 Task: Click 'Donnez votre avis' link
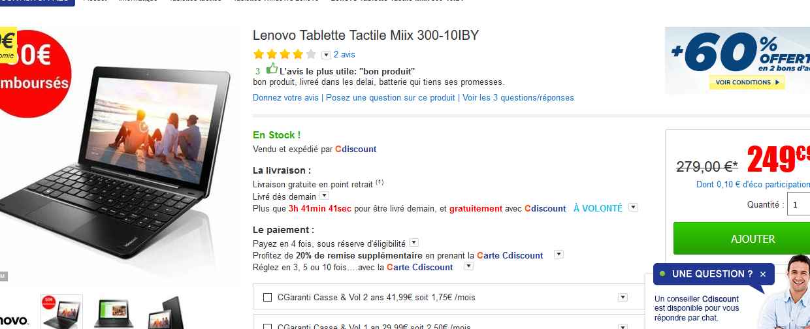[285, 98]
